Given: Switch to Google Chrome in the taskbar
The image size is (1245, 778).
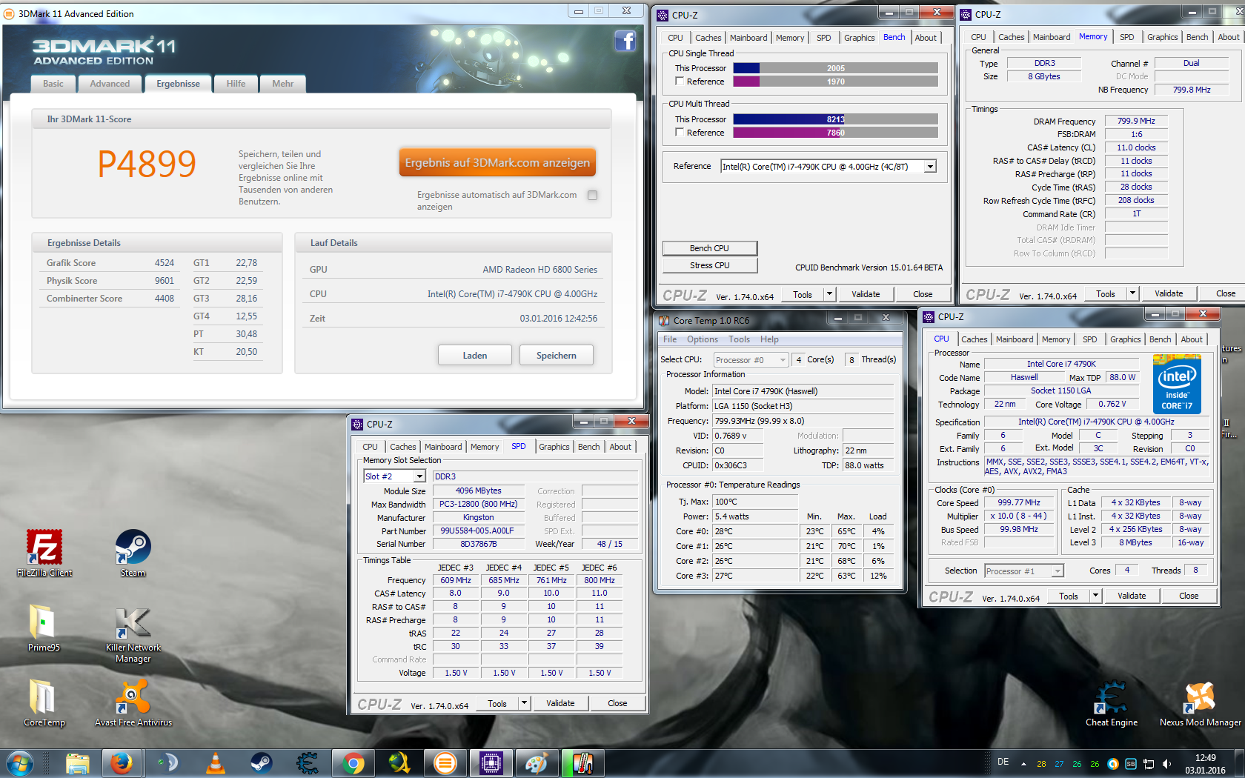Looking at the screenshot, I should 353,763.
